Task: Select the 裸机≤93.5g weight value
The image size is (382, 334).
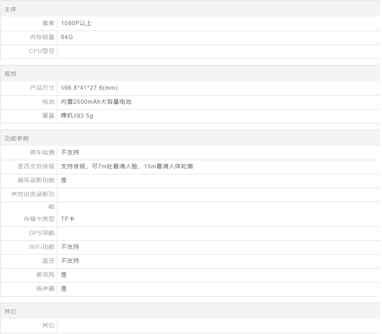Action: [x=77, y=116]
